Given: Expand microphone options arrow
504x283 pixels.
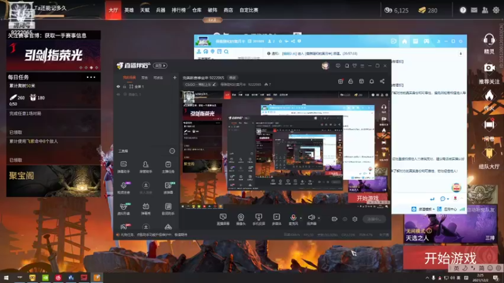Looking at the screenshot, I should click(301, 218).
